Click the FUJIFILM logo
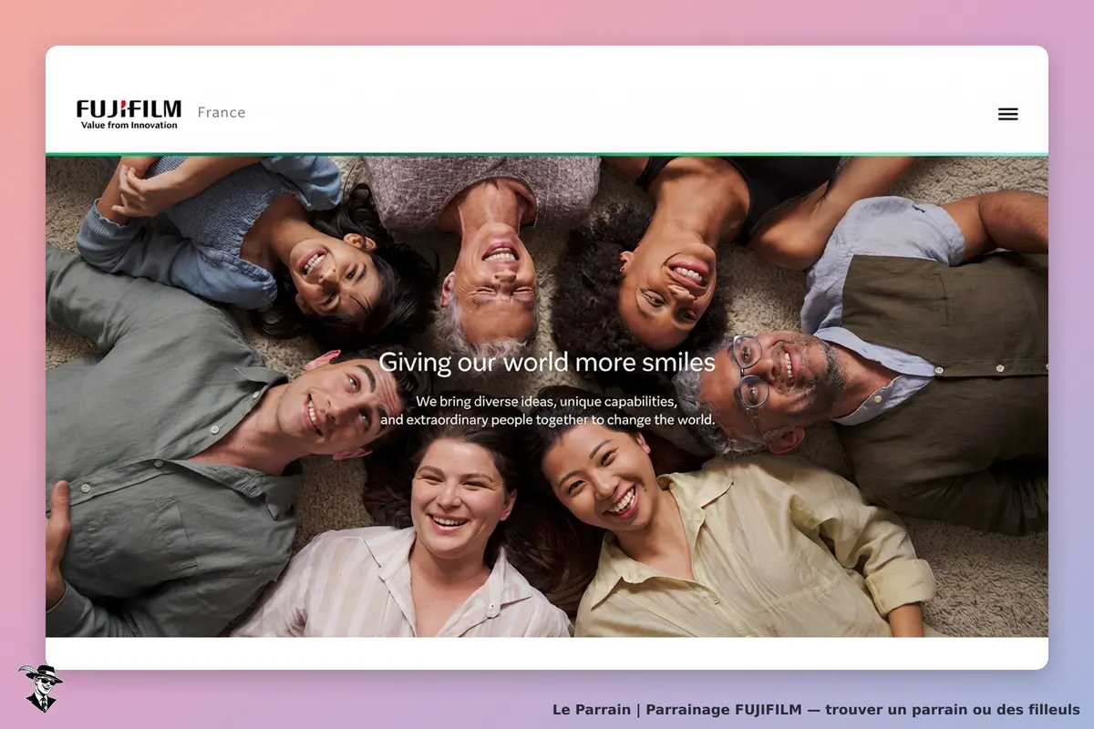Image resolution: width=1094 pixels, height=729 pixels. [x=129, y=114]
